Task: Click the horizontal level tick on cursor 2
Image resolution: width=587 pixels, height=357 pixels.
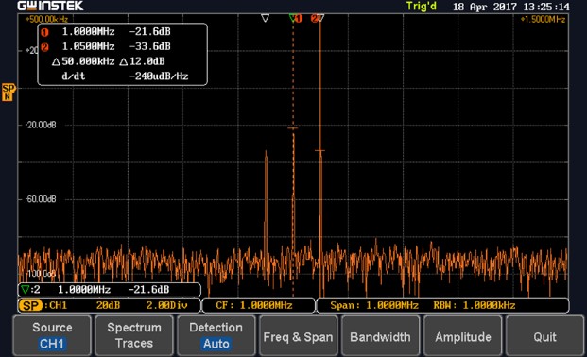Action: coord(319,151)
